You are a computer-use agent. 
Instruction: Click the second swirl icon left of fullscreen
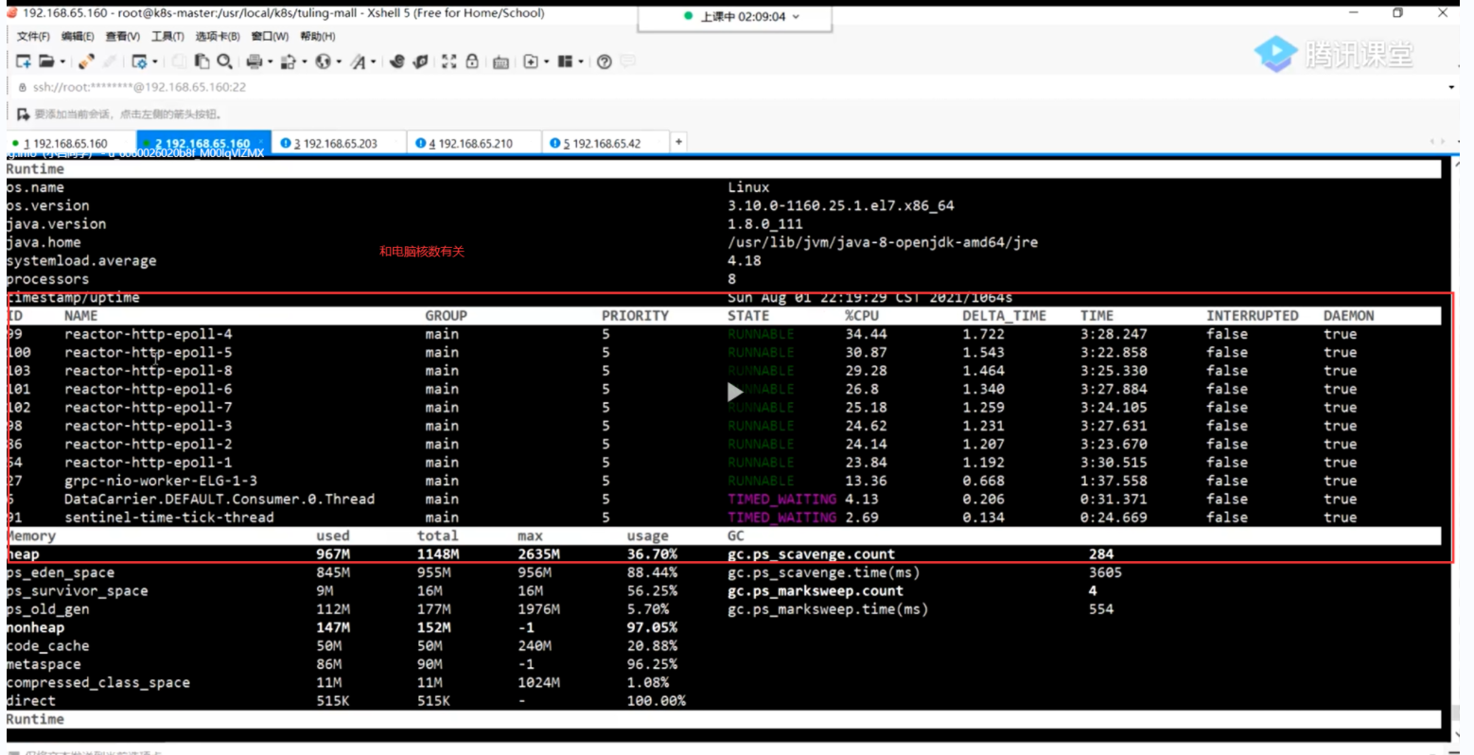pyautogui.click(x=421, y=61)
